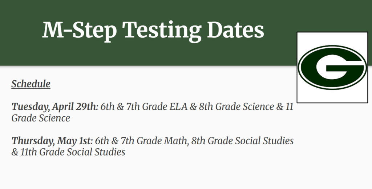Click the bold Thursday, May 1st text
The width and height of the screenshot is (372, 189).
(52, 141)
